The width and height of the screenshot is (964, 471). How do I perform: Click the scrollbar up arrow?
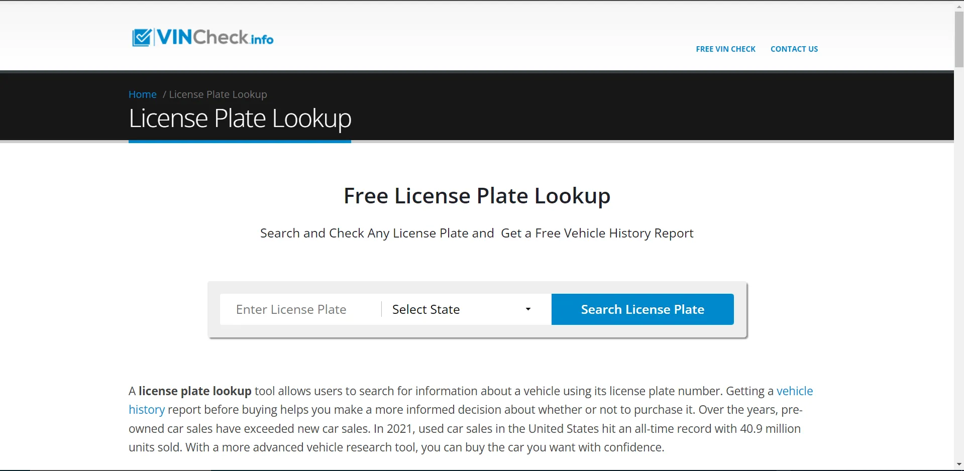point(958,6)
